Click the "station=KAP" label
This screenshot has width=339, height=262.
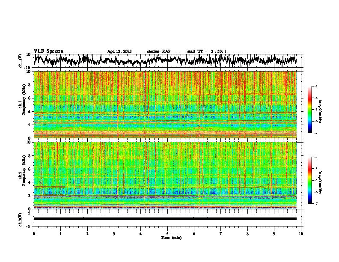pyautogui.click(x=159, y=51)
